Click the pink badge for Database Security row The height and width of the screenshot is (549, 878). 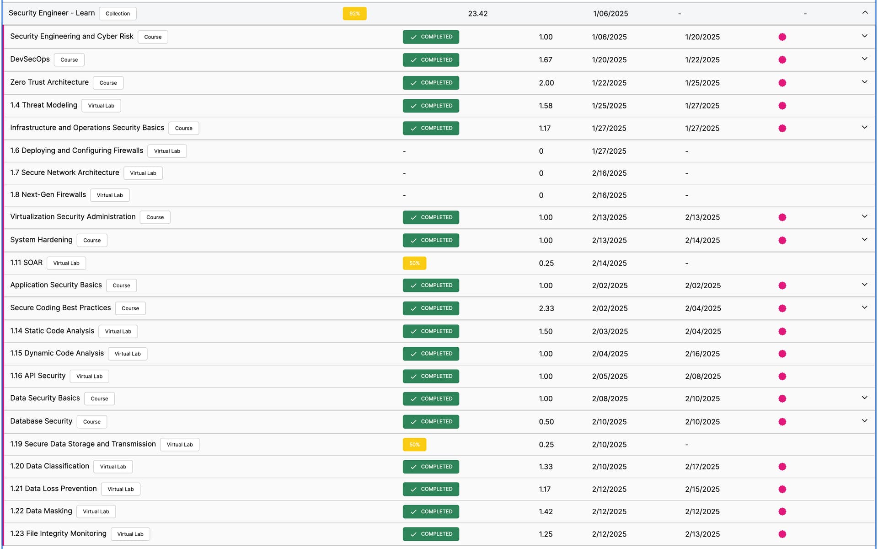click(x=782, y=421)
